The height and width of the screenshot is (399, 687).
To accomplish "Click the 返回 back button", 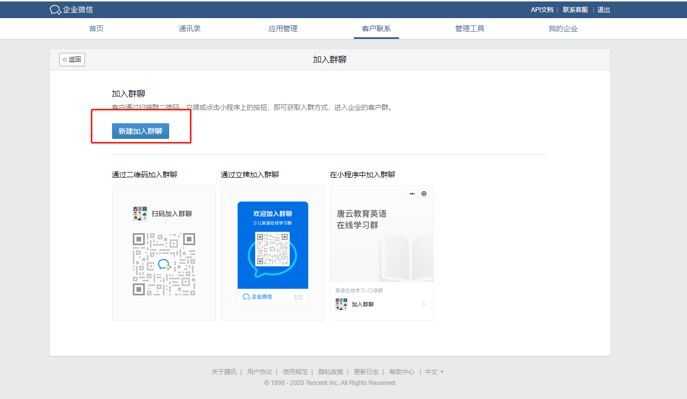I will [x=72, y=60].
